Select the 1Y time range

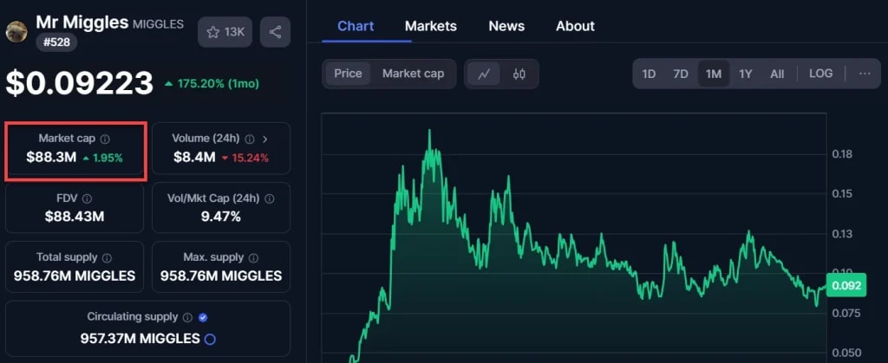click(746, 74)
